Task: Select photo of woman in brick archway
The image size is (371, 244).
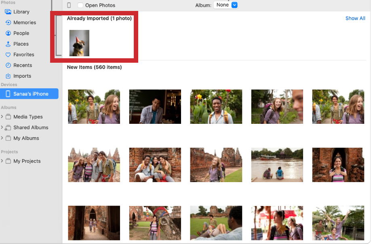Action: 338,165
